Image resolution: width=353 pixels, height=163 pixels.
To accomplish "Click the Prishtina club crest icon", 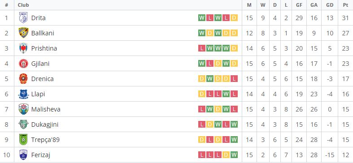I will coord(23,48).
